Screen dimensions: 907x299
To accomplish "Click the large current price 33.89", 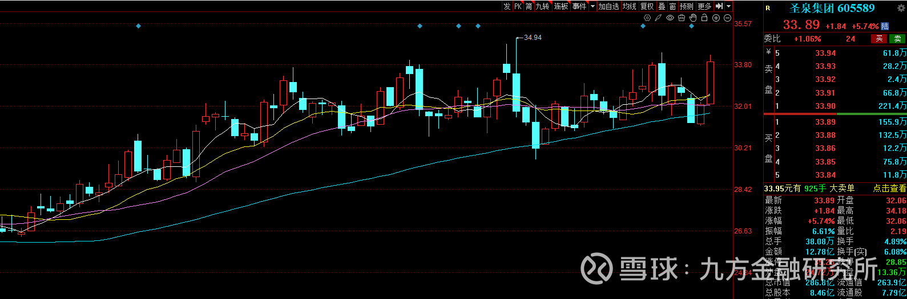I will click(x=801, y=25).
